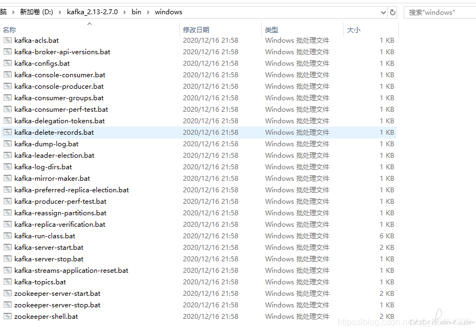Select the kafka-run-class.bat file name
This screenshot has height=332, width=476.
point(44,236)
